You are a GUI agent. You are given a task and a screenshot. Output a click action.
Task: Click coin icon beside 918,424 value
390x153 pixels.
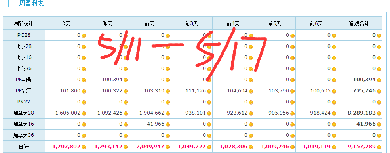pos(334,113)
